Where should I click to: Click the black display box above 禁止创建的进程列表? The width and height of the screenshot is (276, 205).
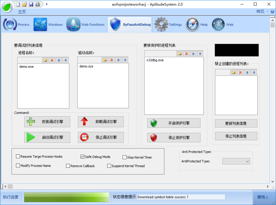click(x=237, y=50)
